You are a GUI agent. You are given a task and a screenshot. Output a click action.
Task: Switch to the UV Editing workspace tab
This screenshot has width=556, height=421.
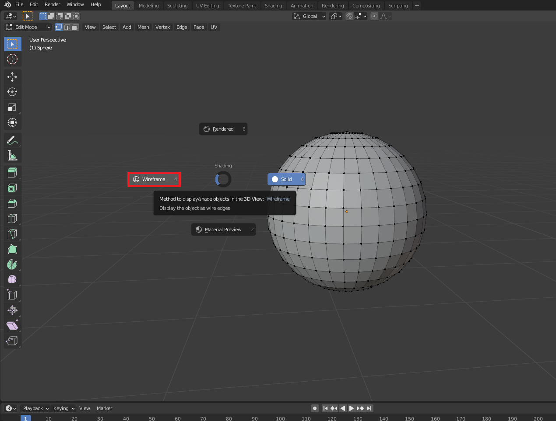coord(208,6)
